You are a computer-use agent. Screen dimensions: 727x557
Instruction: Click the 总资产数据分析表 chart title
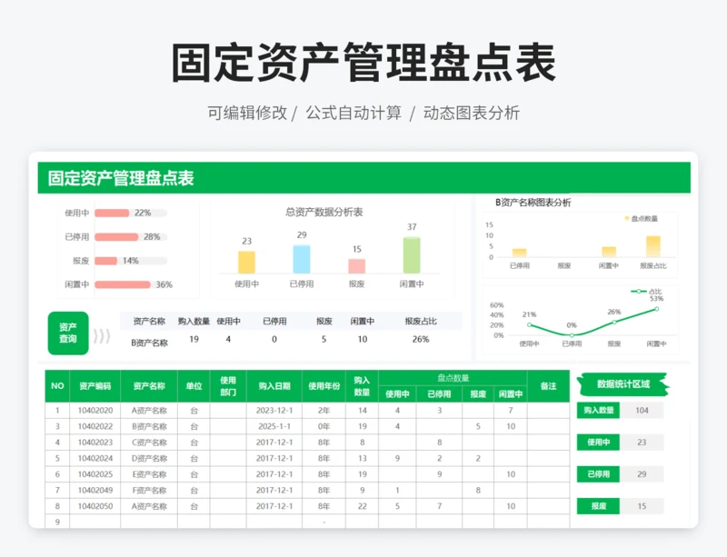[324, 213]
